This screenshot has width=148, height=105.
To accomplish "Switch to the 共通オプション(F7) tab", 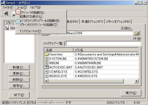I will [x=92, y=22].
